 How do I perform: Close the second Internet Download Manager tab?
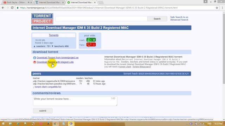[63, 2]
